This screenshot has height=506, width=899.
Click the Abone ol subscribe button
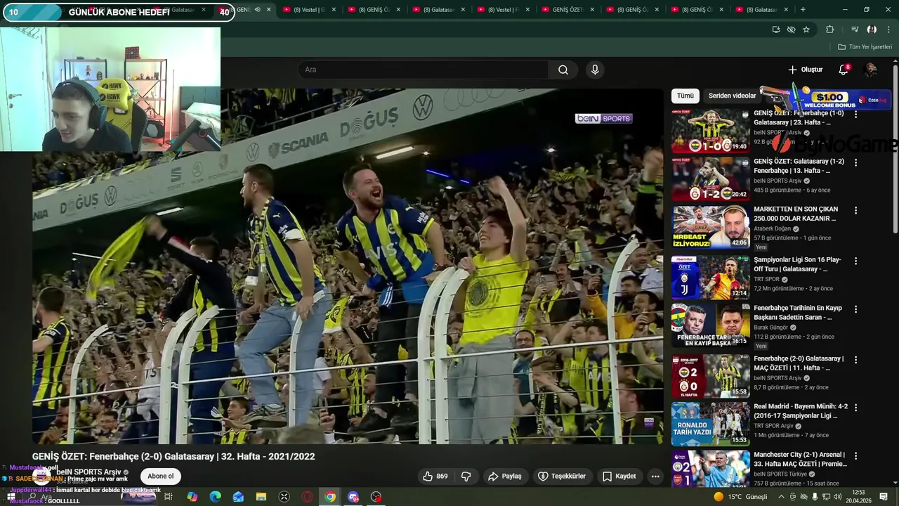pos(160,476)
